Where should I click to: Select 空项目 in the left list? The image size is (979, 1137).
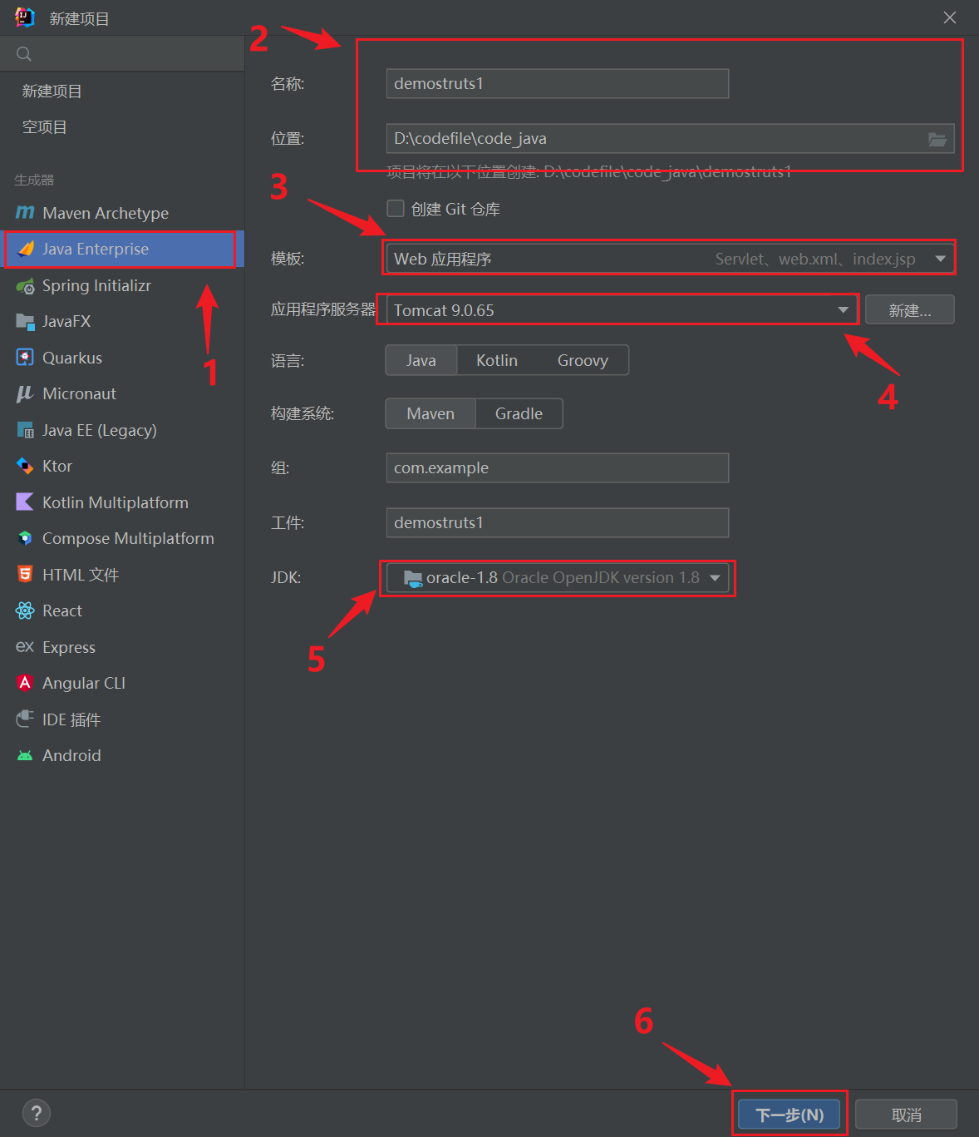coord(122,127)
